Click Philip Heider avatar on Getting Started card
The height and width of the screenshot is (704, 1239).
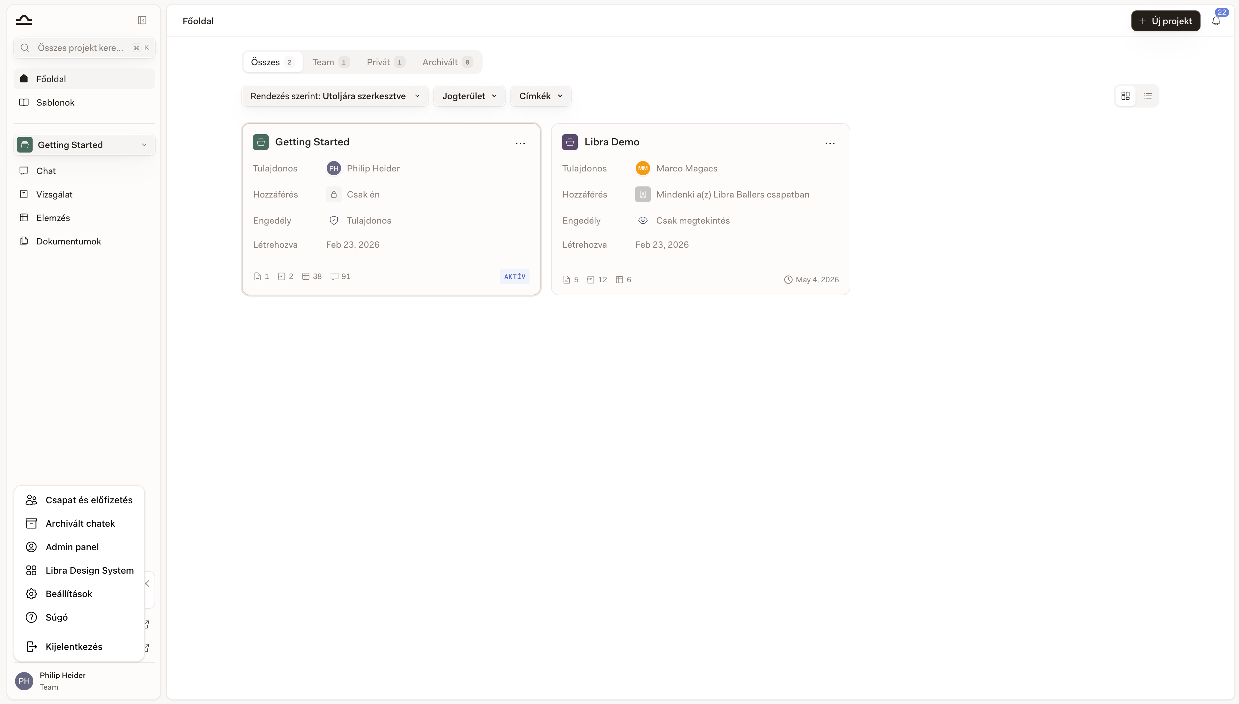coord(334,168)
